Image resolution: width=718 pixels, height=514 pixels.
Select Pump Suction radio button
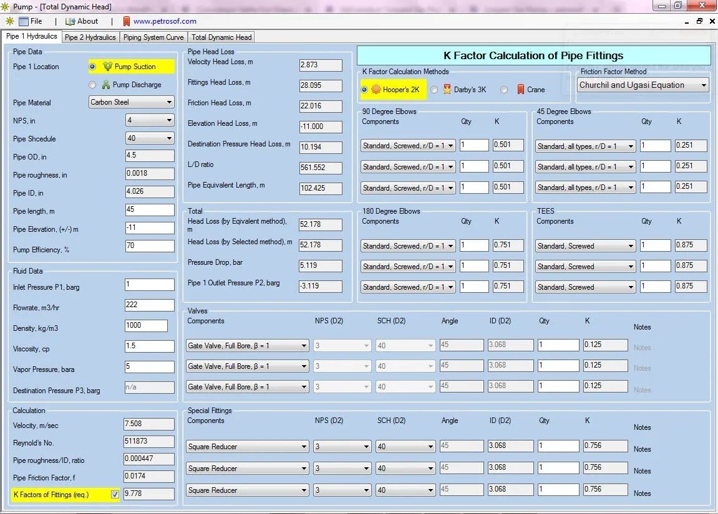tap(92, 67)
